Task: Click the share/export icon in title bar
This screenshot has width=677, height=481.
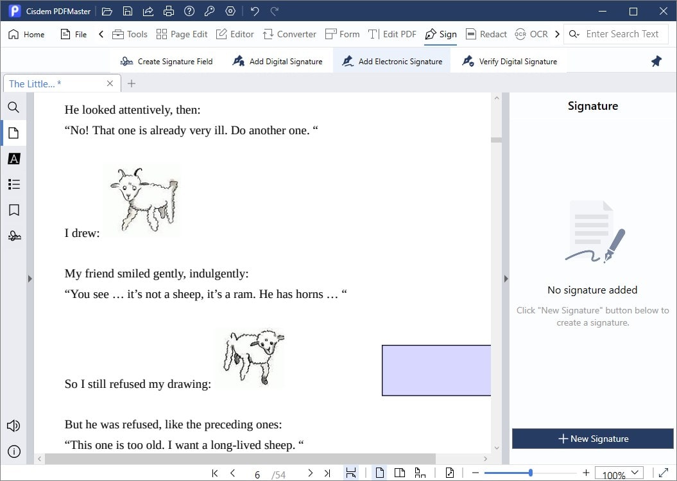Action: tap(148, 11)
